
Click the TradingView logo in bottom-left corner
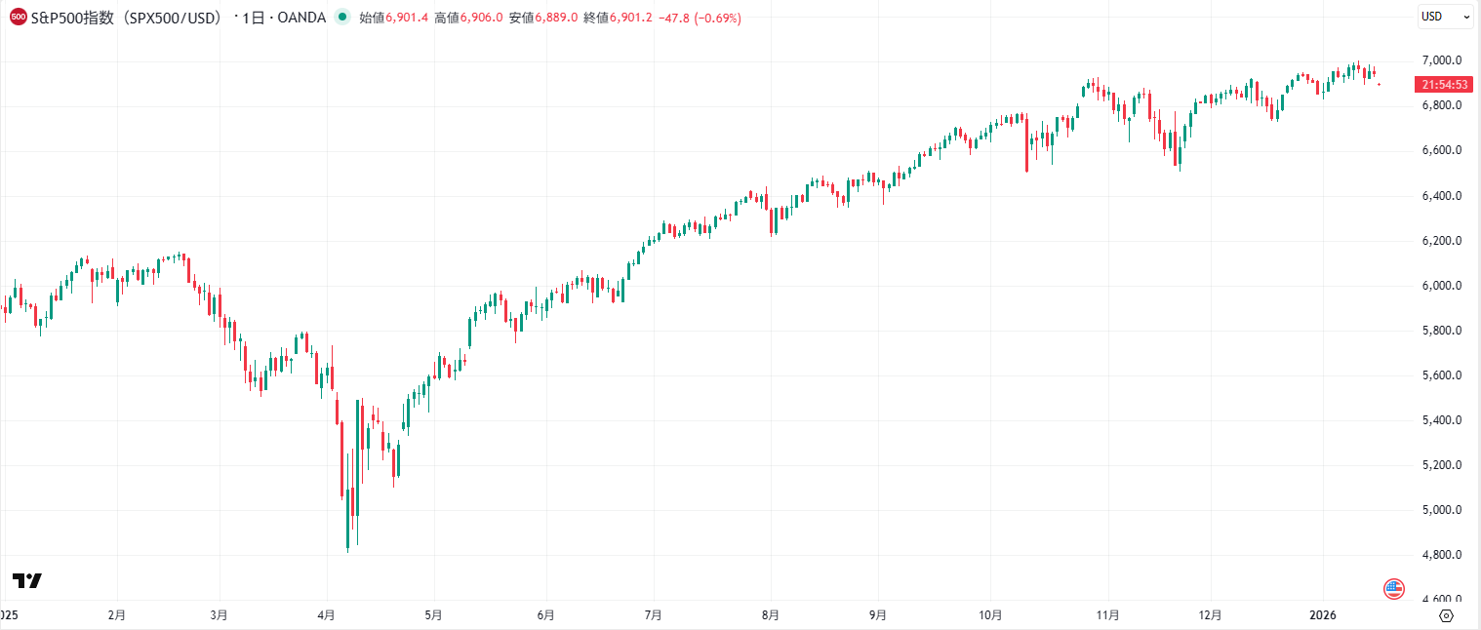[29, 579]
